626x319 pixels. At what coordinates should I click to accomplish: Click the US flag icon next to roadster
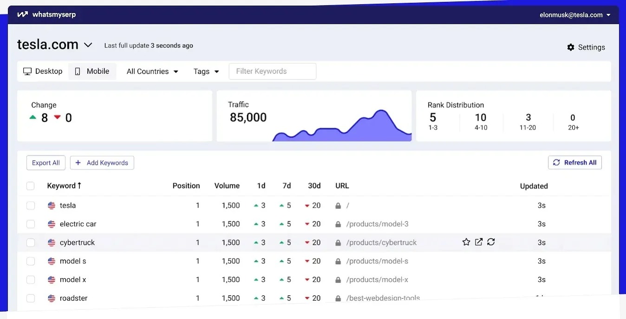(x=52, y=298)
